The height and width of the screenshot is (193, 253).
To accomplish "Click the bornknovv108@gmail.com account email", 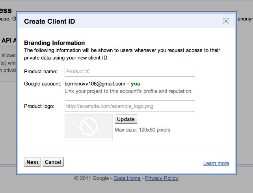I will pos(95,84).
